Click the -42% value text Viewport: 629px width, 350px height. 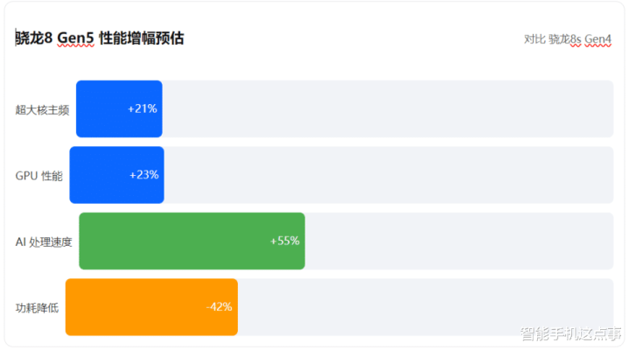coord(219,307)
